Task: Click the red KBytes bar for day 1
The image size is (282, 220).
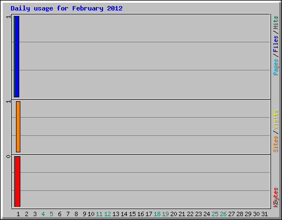Action: (x=17, y=182)
